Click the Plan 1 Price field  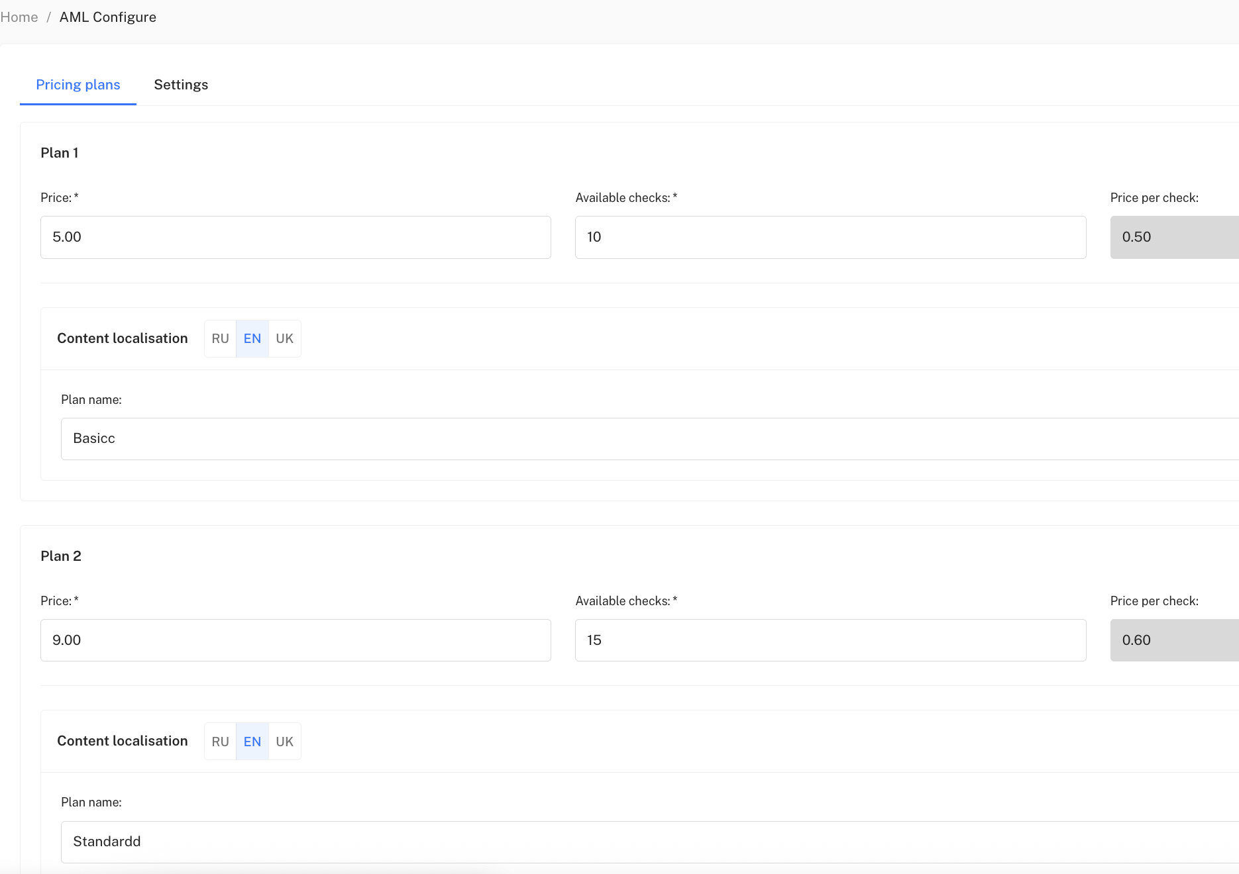(x=296, y=237)
